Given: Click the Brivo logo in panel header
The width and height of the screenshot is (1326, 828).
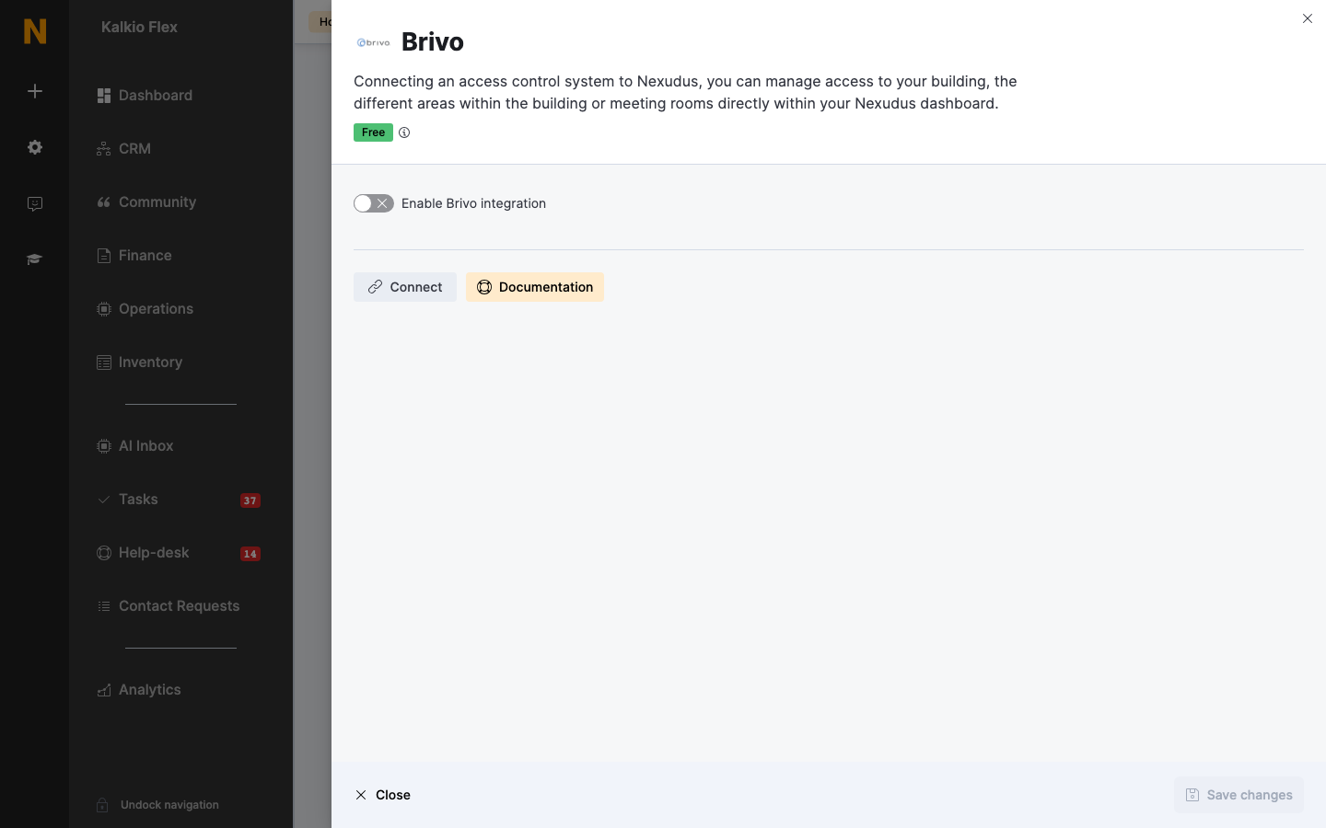Looking at the screenshot, I should coord(373,42).
